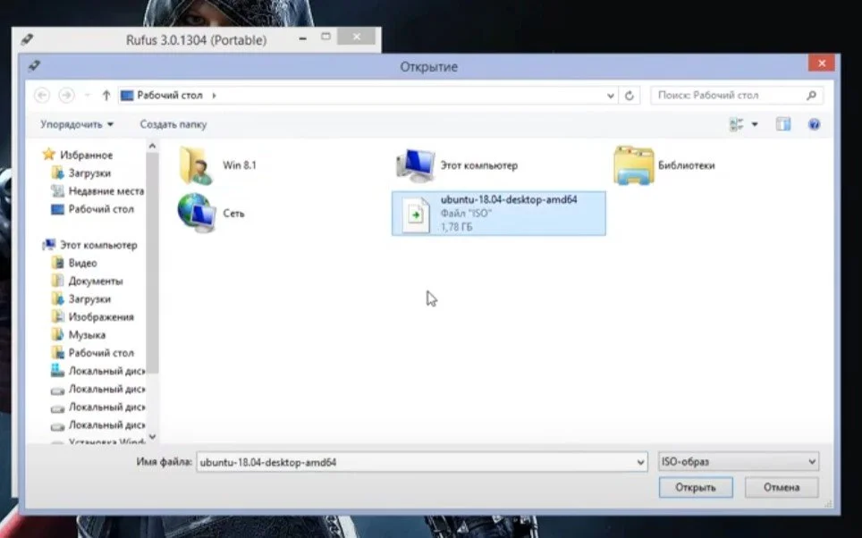Screen dimensions: 862x538
Task: Click the Недавние места sidebar icon
Action: point(57,190)
